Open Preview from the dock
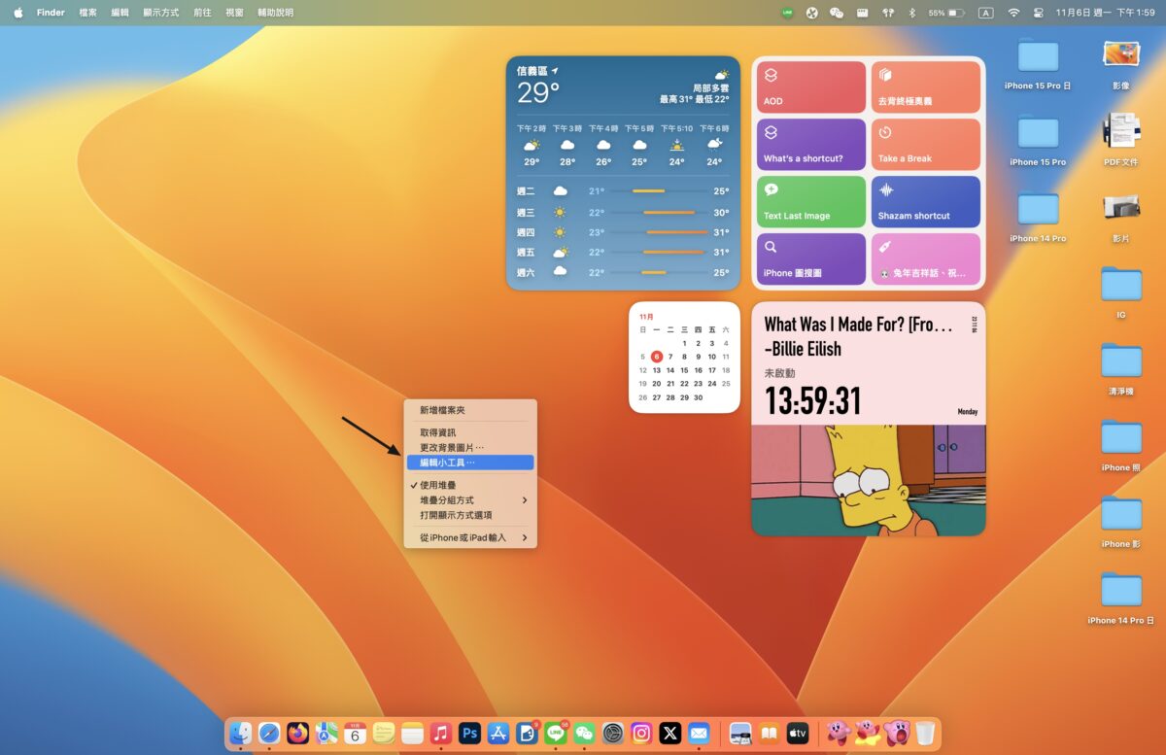Viewport: 1166px width, 755px height. 740,733
